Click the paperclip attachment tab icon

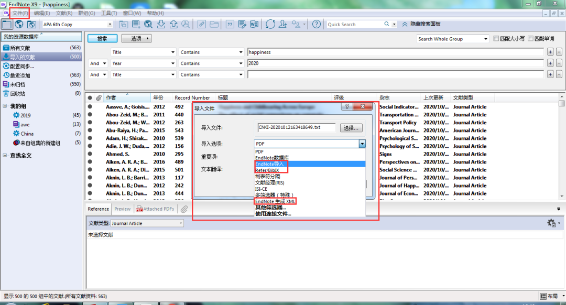184,209
